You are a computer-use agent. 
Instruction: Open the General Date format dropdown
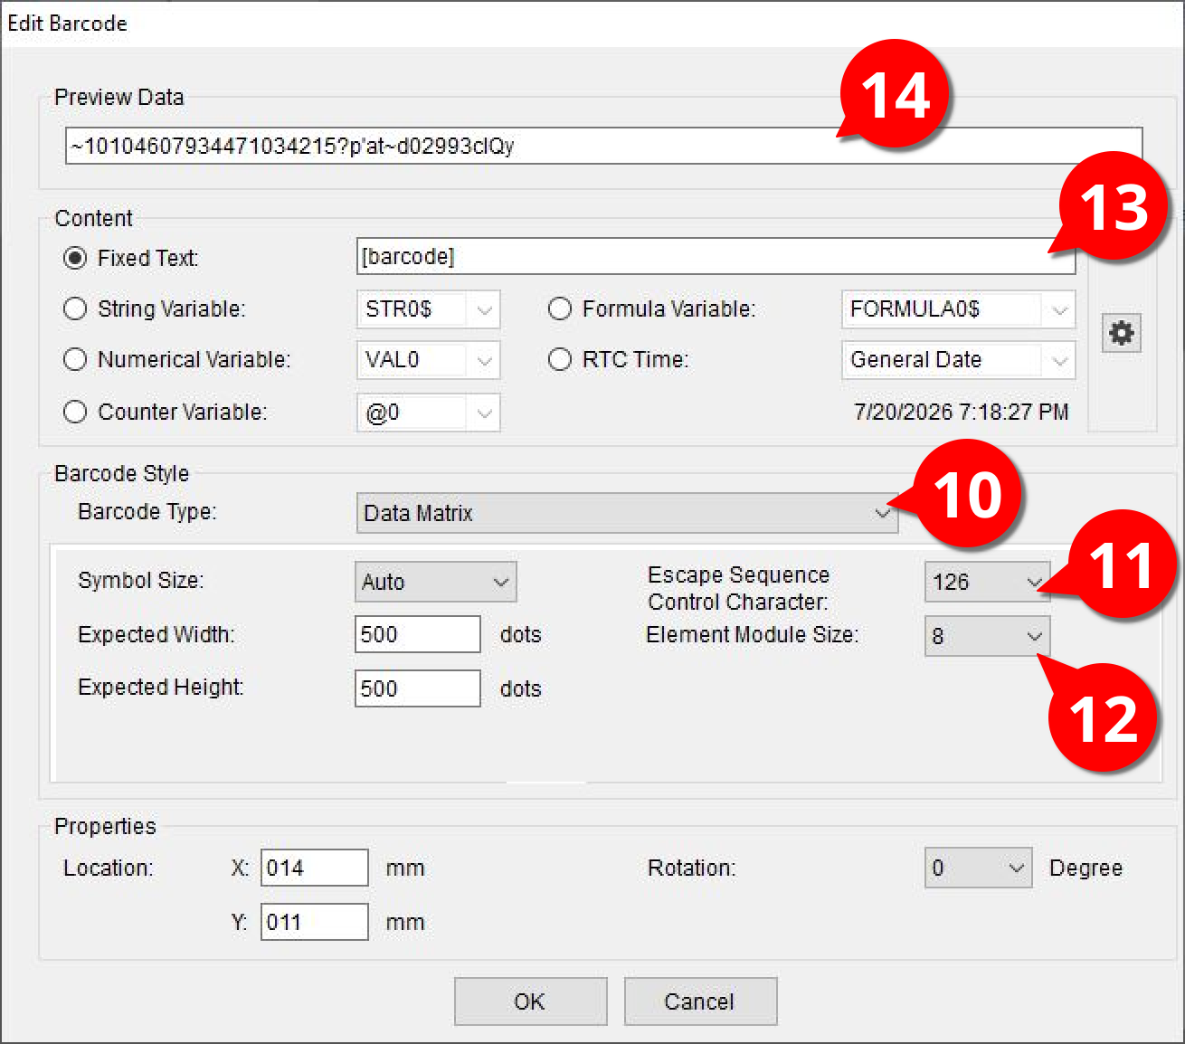tap(958, 360)
